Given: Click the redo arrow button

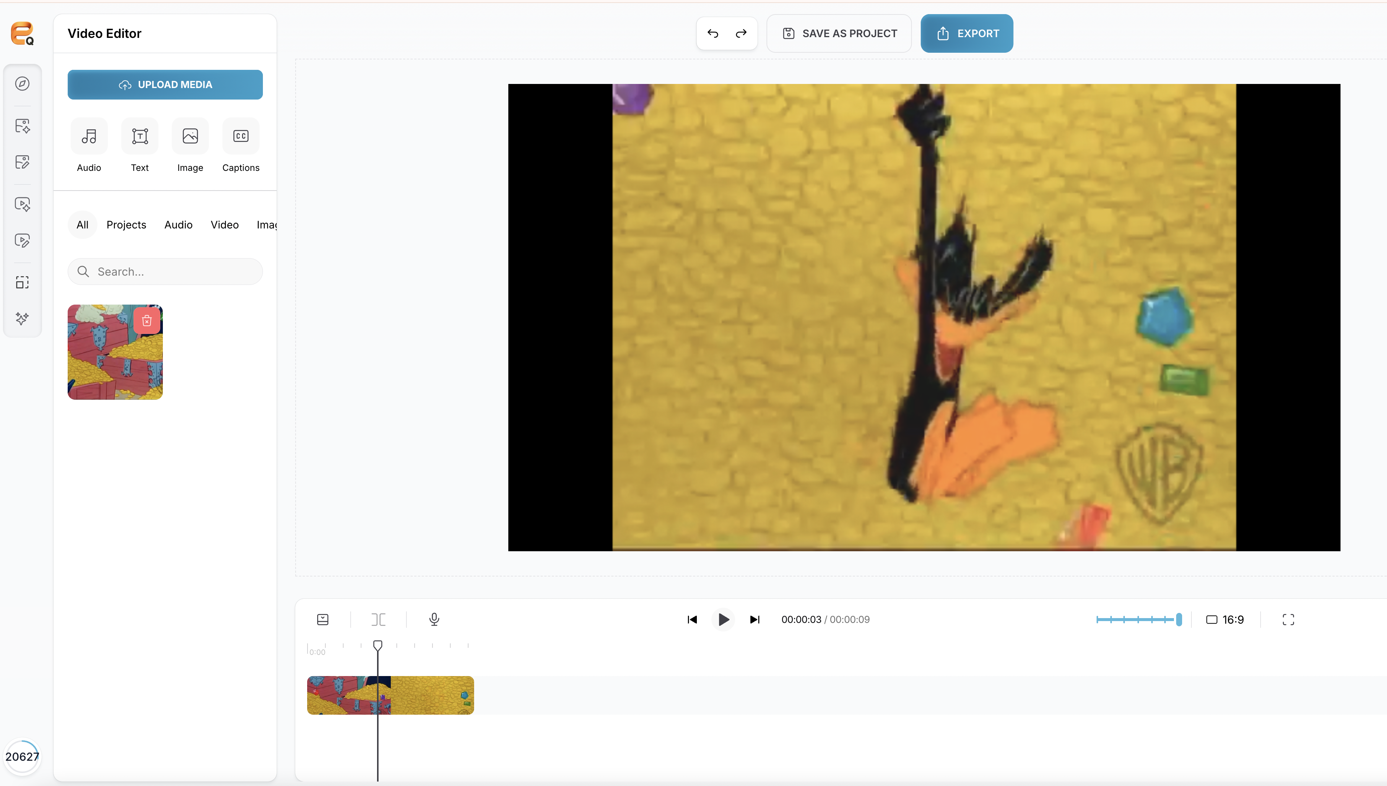Looking at the screenshot, I should (x=741, y=33).
